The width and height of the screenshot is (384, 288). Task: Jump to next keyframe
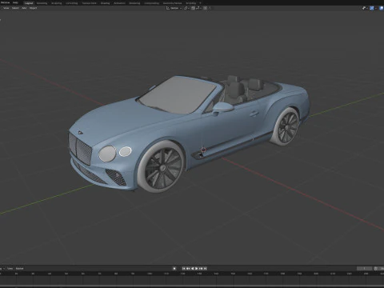[x=201, y=269]
